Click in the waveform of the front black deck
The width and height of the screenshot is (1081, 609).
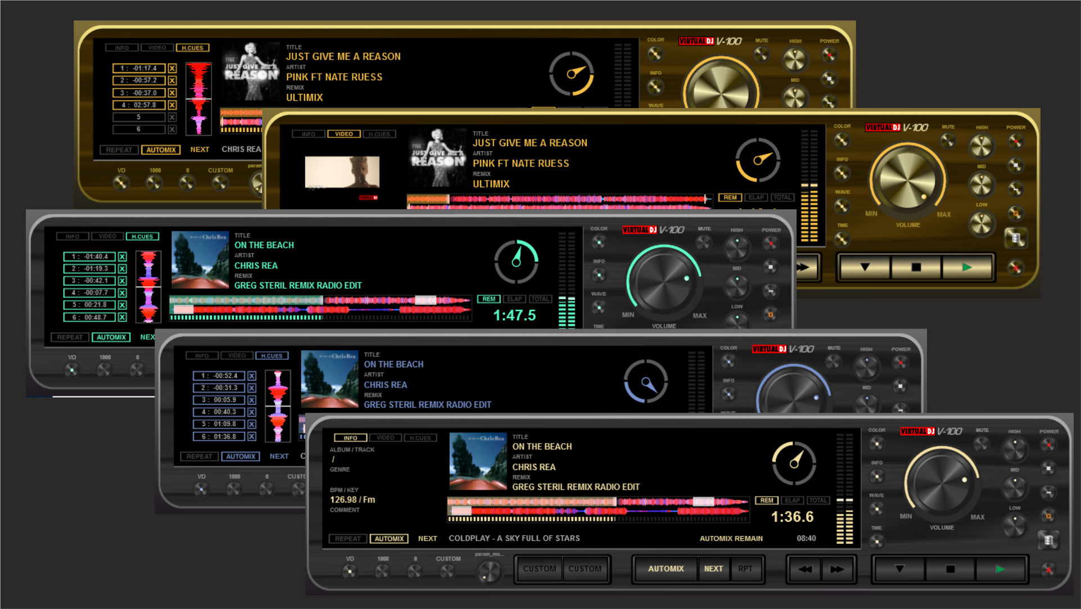click(x=598, y=506)
